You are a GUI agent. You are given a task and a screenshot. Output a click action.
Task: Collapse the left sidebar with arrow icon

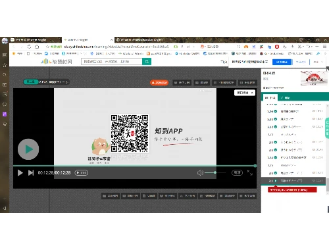[5, 208]
